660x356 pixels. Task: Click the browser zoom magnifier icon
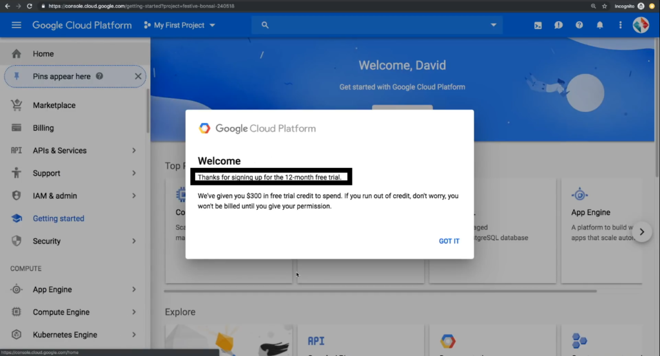[x=593, y=6]
